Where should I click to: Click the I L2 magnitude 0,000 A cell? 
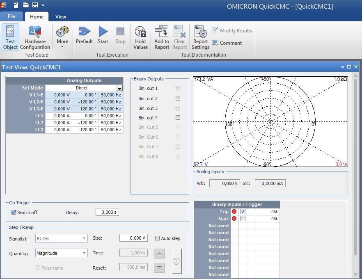pos(59,123)
